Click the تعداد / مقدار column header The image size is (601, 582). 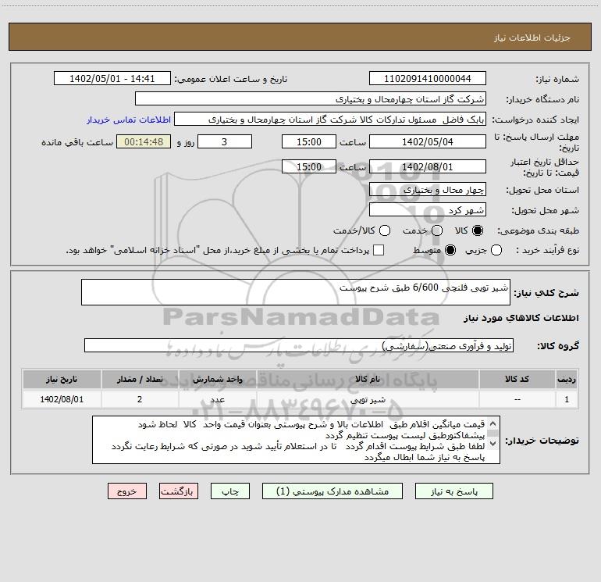pos(140,379)
